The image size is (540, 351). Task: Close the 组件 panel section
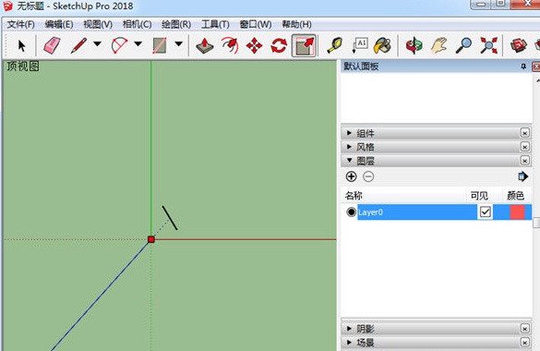coord(524,133)
